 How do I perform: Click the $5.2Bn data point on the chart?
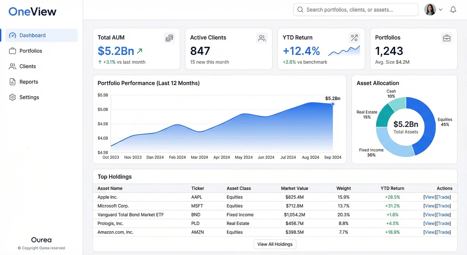pyautogui.click(x=332, y=104)
